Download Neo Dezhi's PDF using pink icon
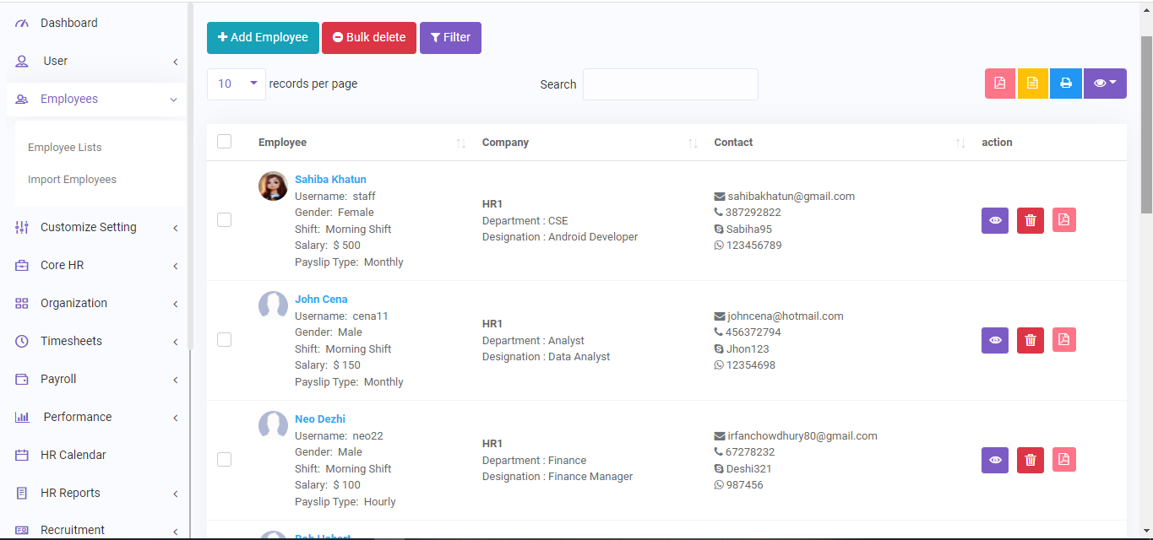This screenshot has width=1153, height=540. click(x=1064, y=460)
